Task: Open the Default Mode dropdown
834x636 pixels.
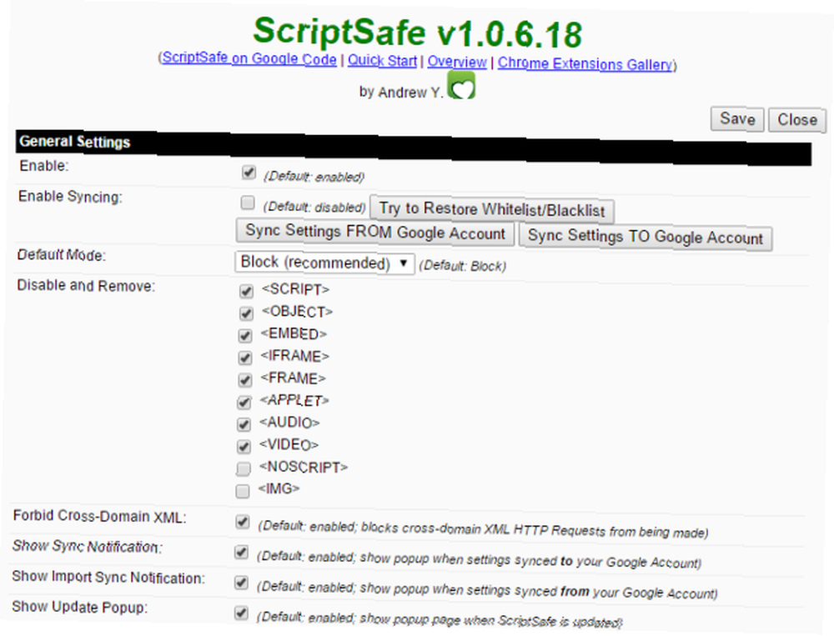Action: click(324, 263)
